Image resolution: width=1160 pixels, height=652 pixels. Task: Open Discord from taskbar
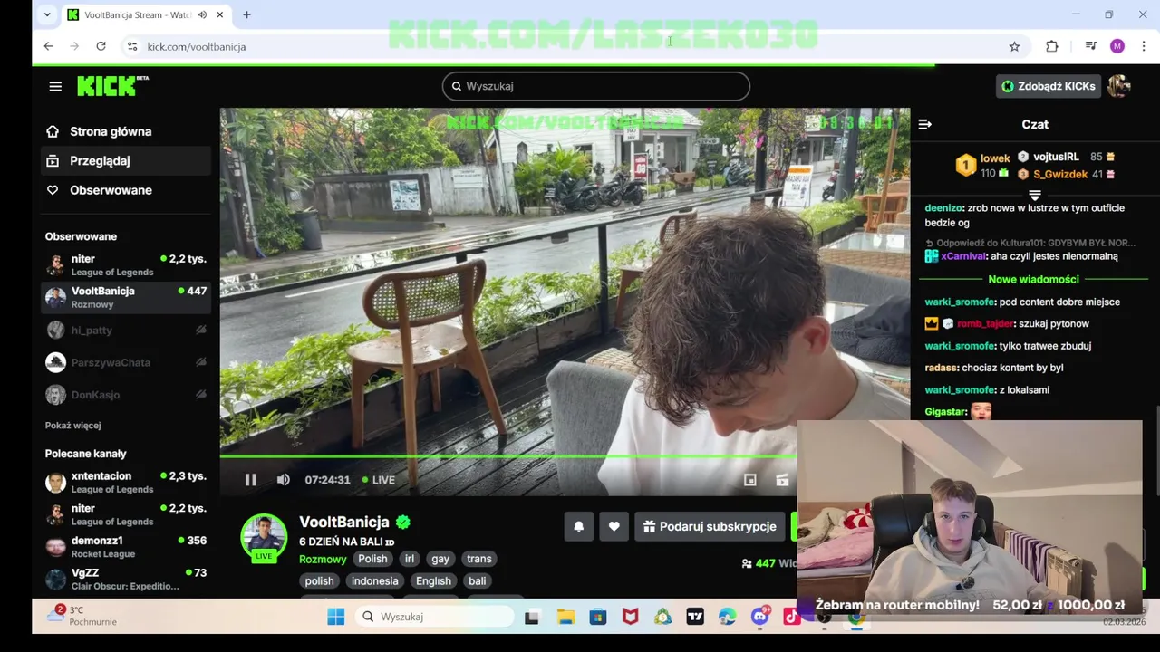point(760,617)
